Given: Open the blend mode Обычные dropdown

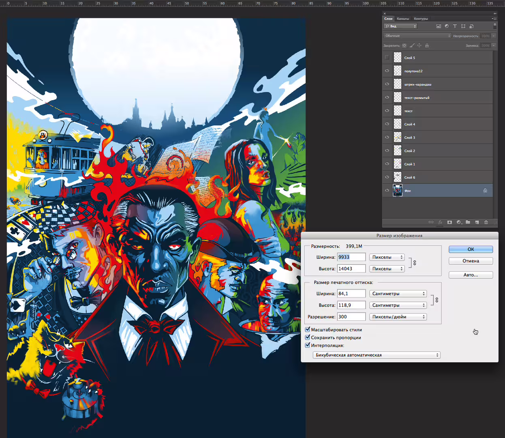Looking at the screenshot, I should click(417, 36).
